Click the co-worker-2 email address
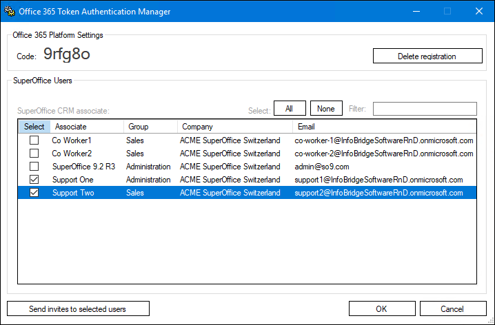The height and width of the screenshot is (325, 495). 384,154
